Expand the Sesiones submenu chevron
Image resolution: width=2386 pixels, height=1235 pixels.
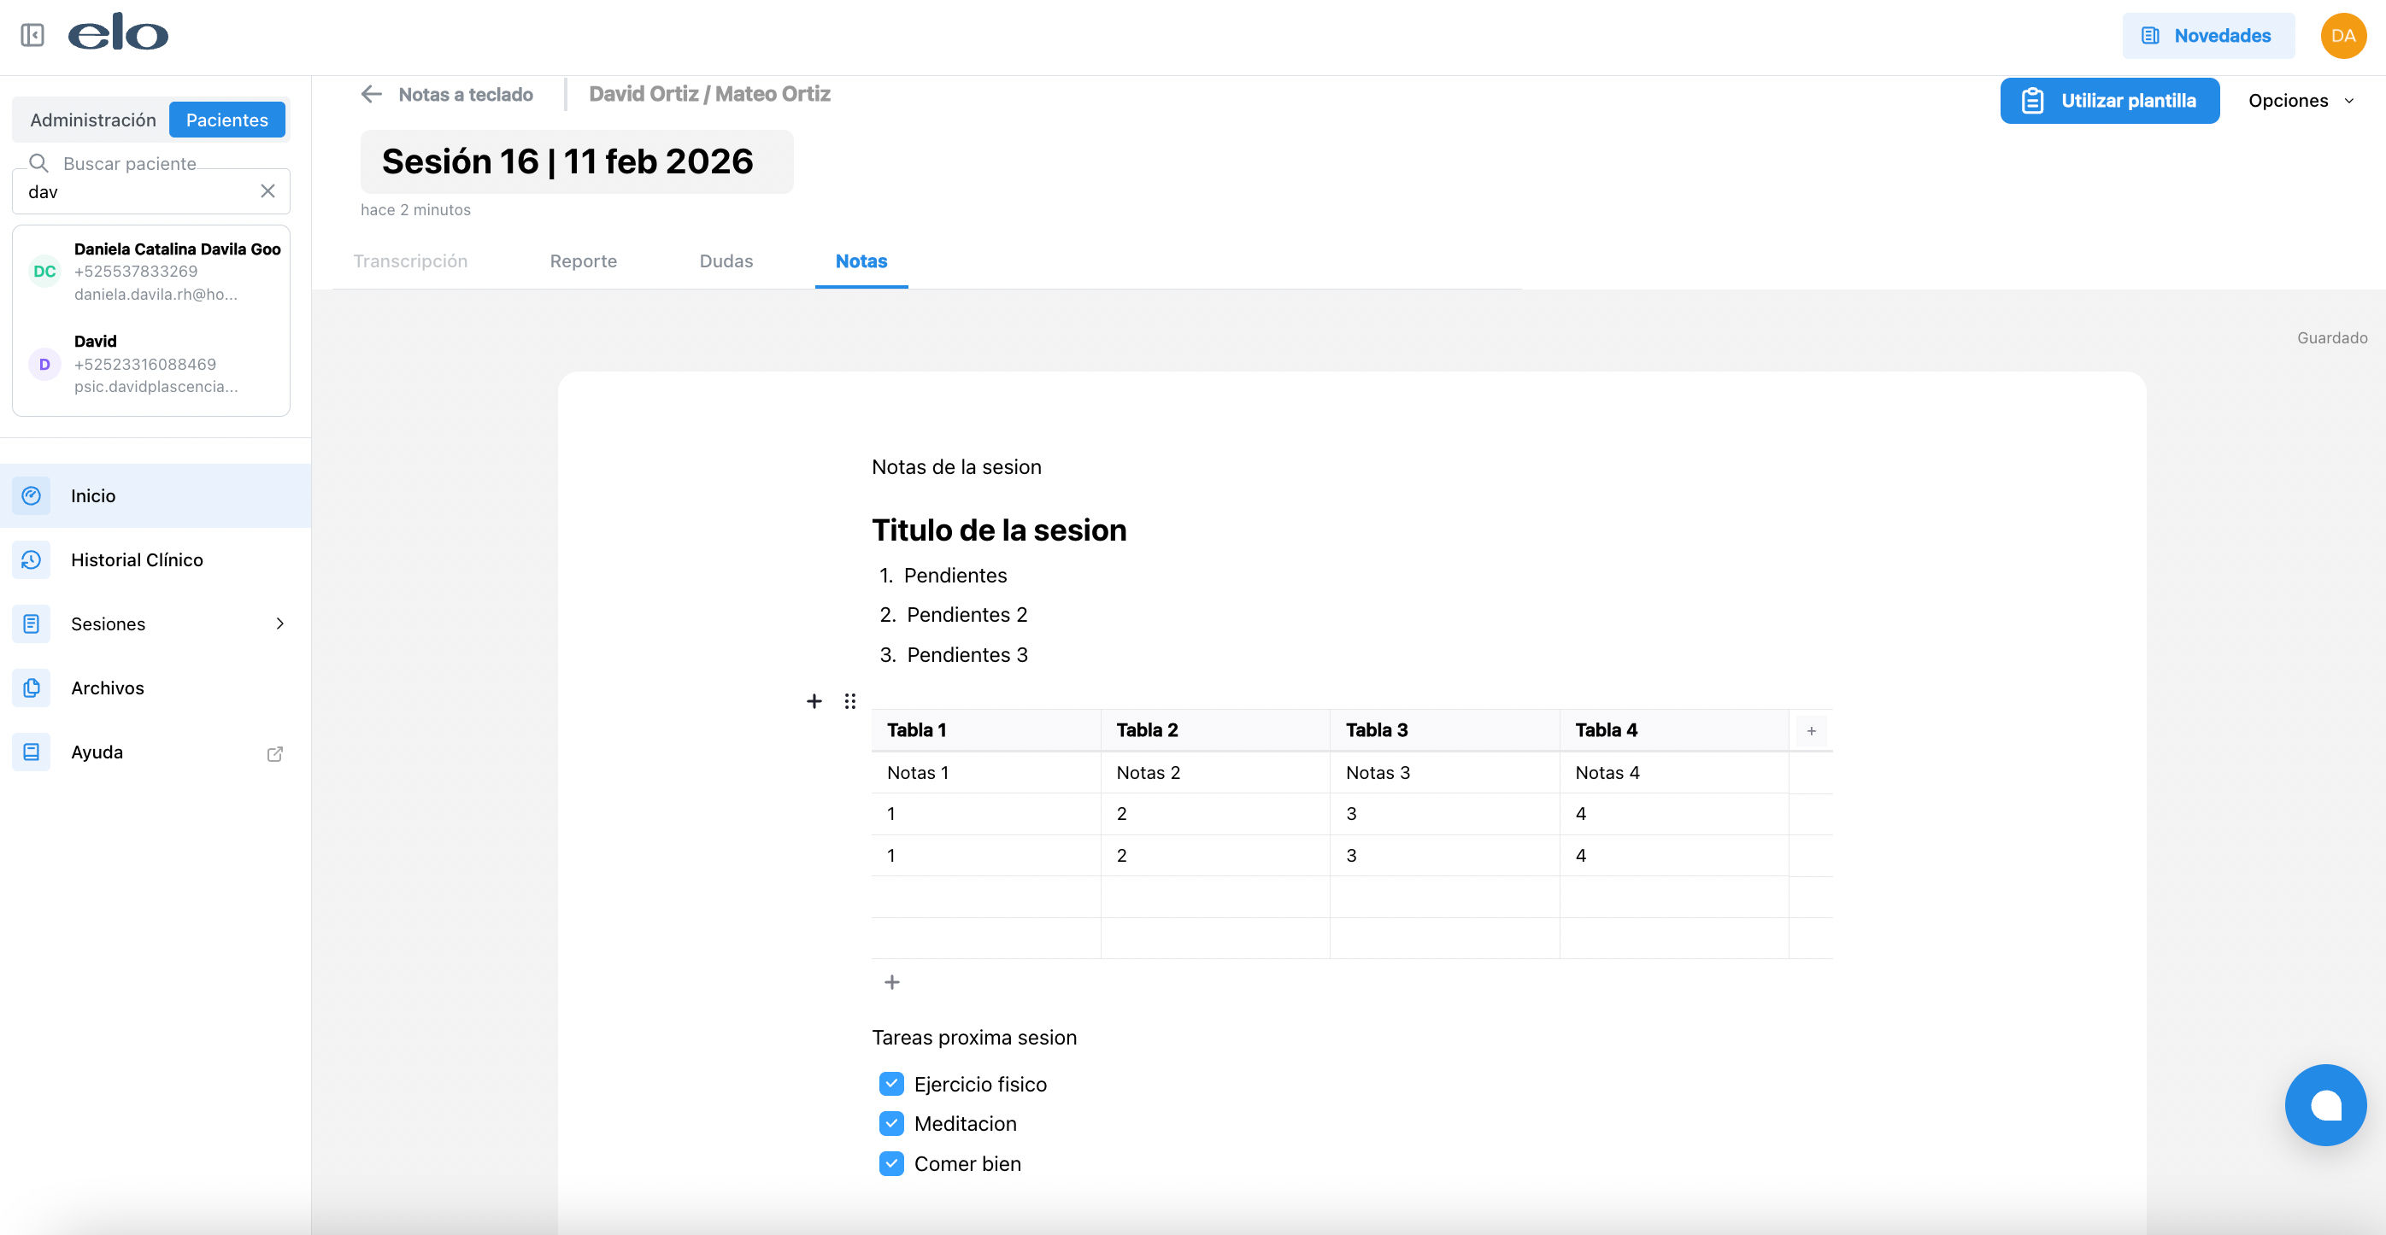(279, 623)
